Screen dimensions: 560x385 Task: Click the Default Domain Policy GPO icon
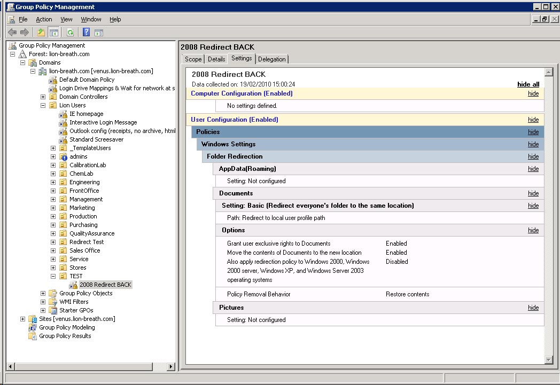(x=53, y=80)
